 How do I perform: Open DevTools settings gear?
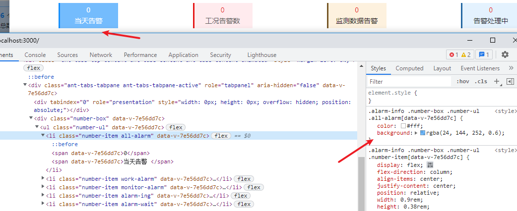[505, 54]
